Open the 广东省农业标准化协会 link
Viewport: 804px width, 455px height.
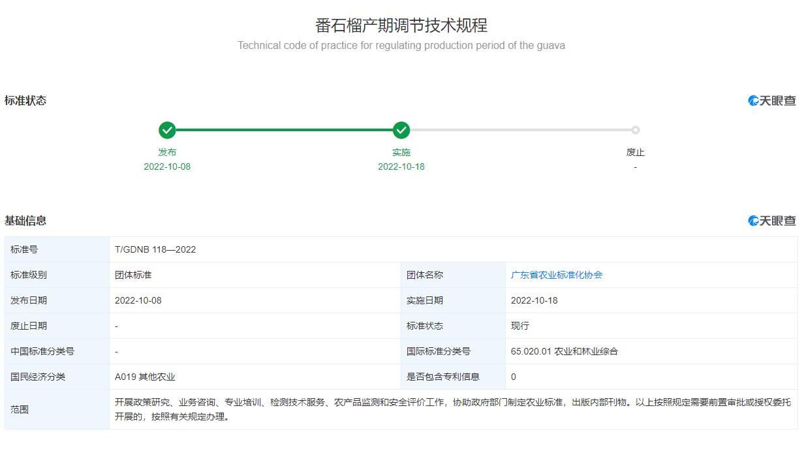point(557,275)
